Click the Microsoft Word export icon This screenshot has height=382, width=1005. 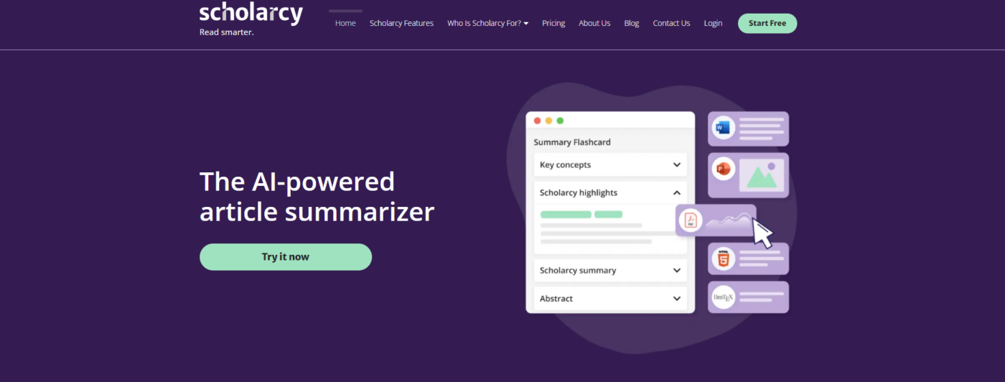click(x=723, y=129)
